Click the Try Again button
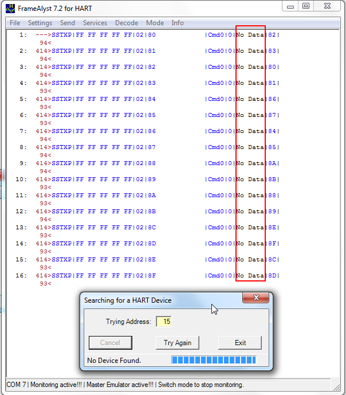The width and height of the screenshot is (346, 395). [x=178, y=343]
